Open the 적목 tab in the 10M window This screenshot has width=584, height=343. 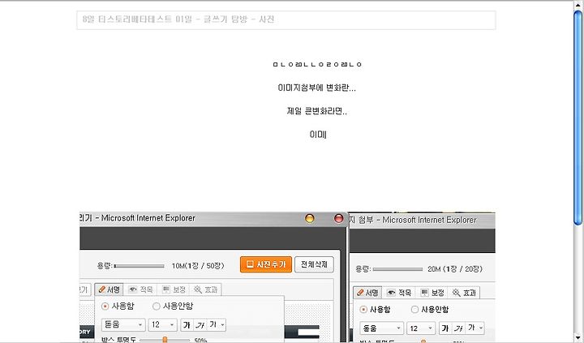[141, 289]
